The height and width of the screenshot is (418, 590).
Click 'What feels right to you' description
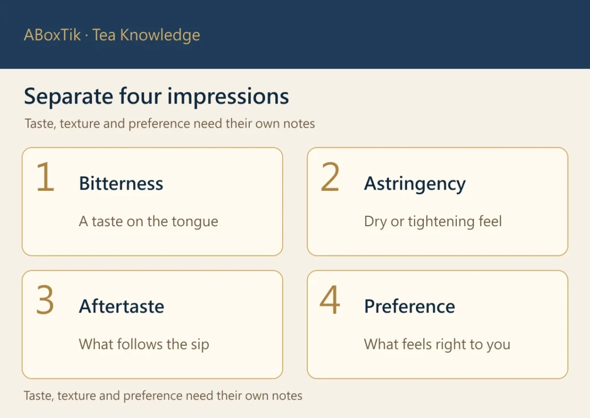(437, 345)
